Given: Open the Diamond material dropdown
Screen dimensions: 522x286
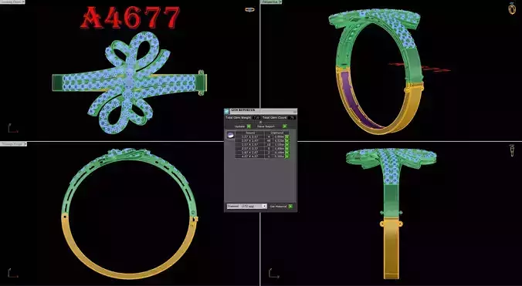Looking at the screenshot, I should point(246,207).
